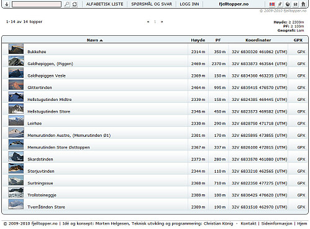The height and width of the screenshot is (229, 310).
Task: Open the LOGG INN menu item
Action: pos(189,4)
